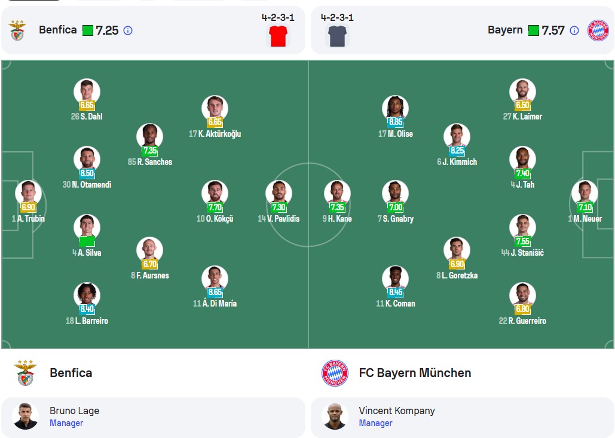Click Benfica's red home jersey icon
Viewport: 615px width, 438px height.
pyautogui.click(x=278, y=36)
